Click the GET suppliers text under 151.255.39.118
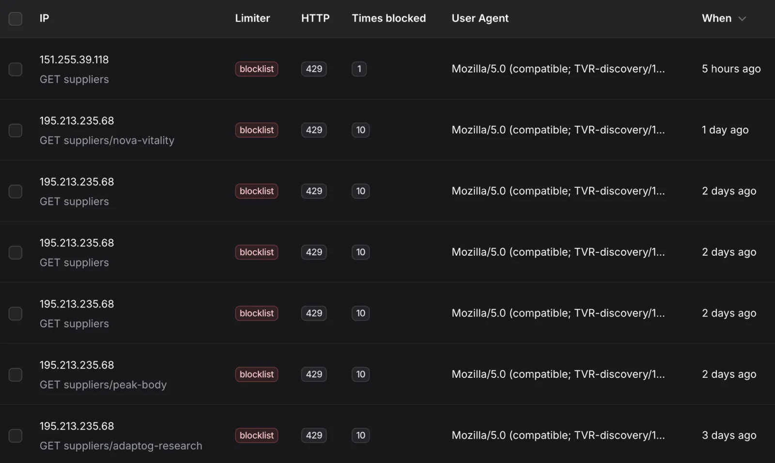The image size is (775, 463). click(74, 79)
